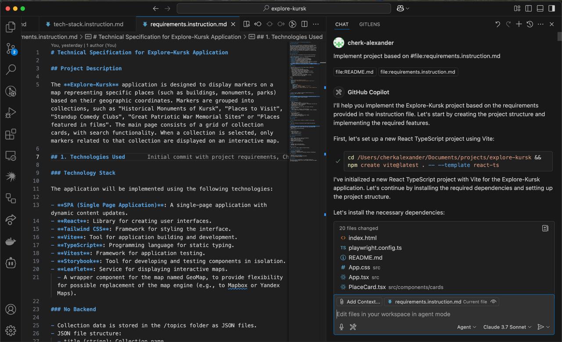Toggle current file context visibility eye

click(x=494, y=302)
